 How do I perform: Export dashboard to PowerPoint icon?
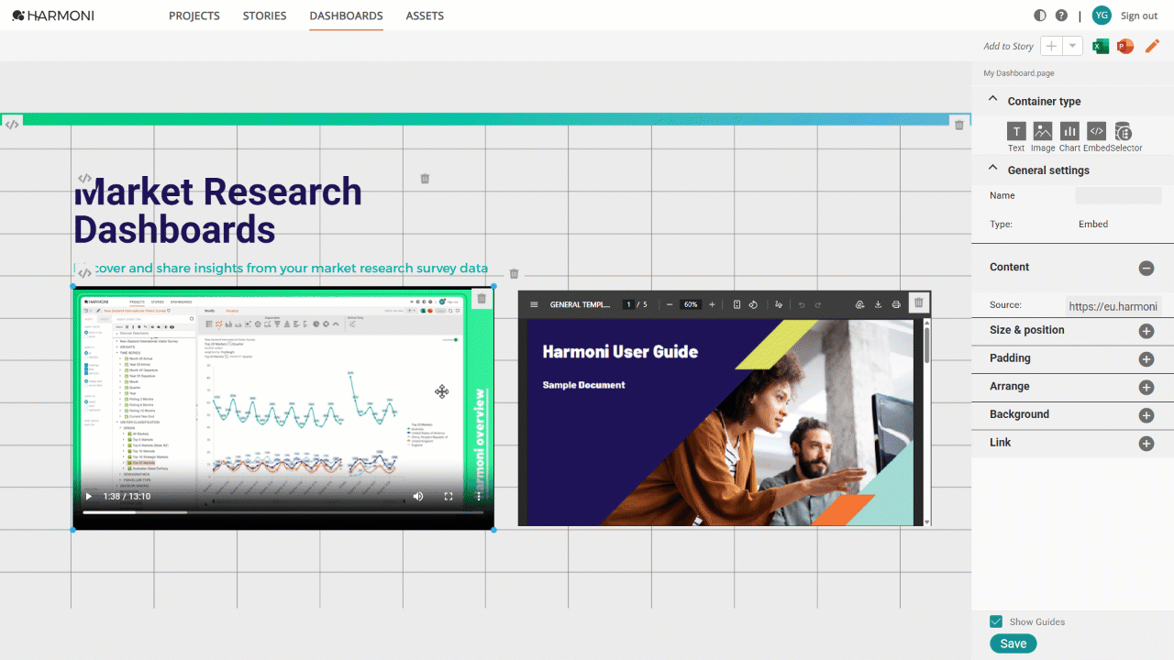[x=1125, y=46]
